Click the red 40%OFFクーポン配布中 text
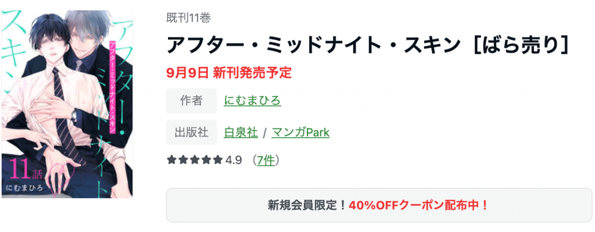This screenshot has width=595, height=232. pos(418,205)
